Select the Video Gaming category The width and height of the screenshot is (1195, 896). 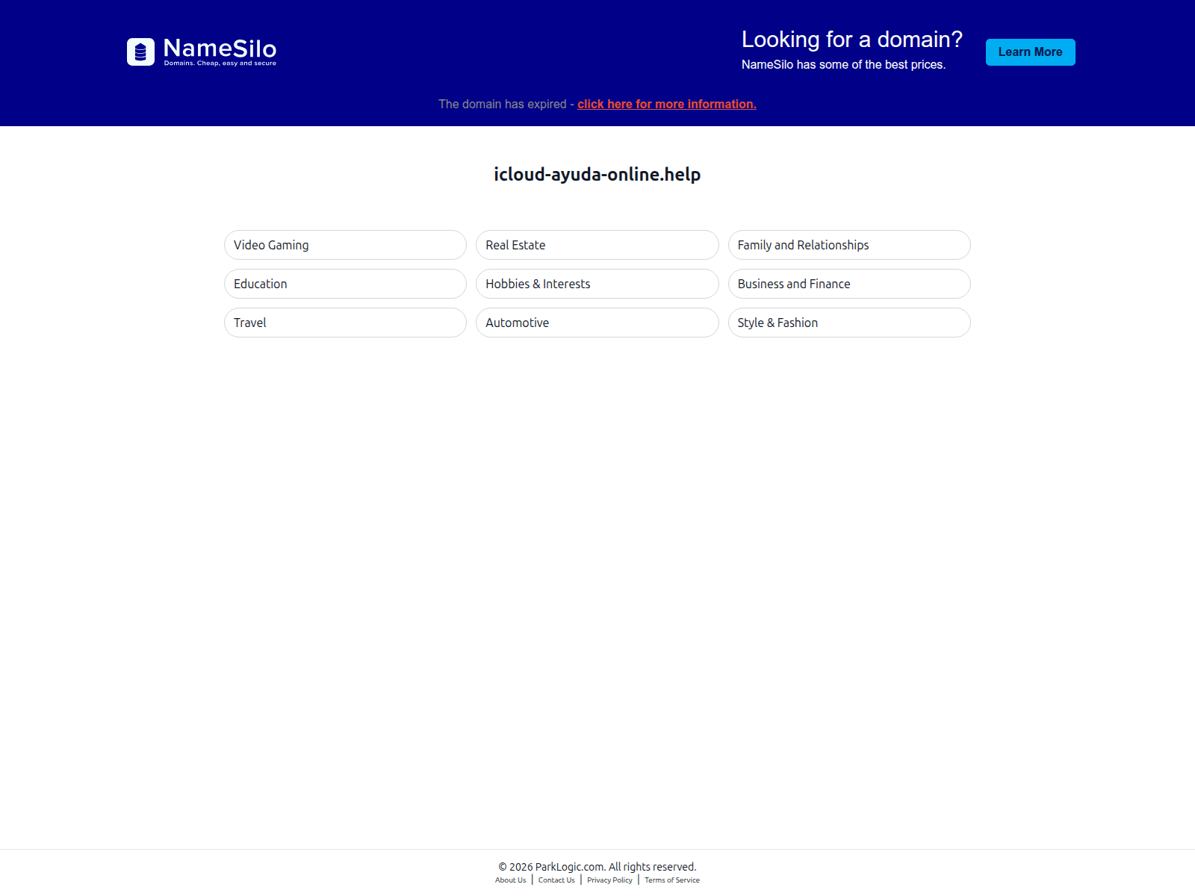coord(345,245)
